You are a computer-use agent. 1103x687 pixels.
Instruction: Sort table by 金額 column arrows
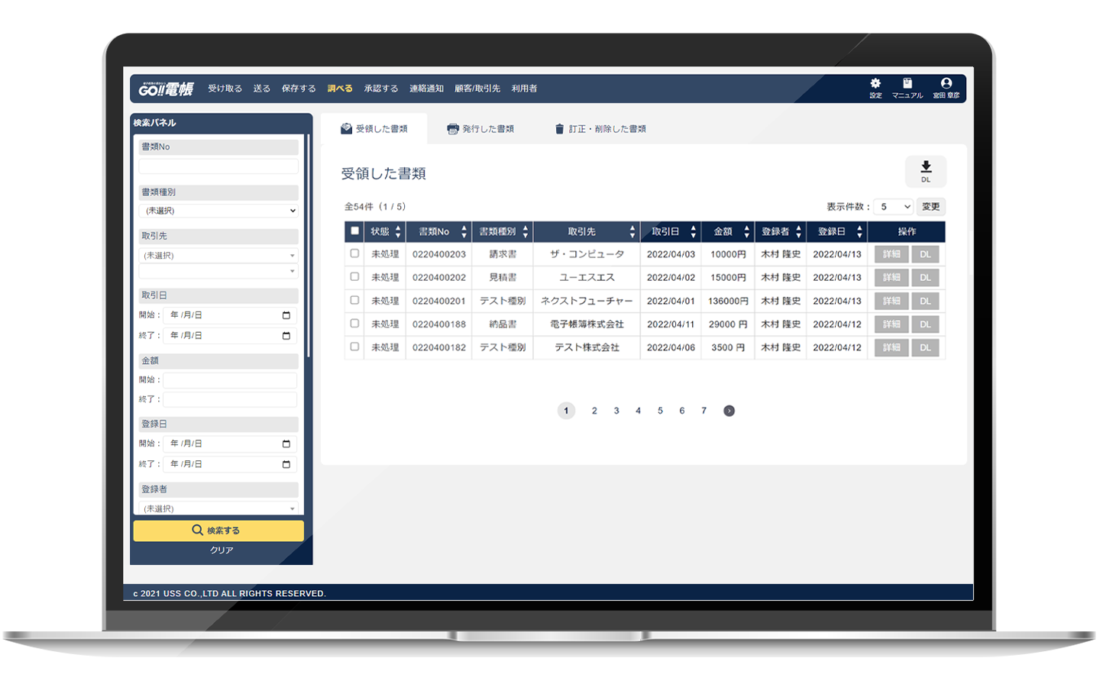[x=746, y=232]
